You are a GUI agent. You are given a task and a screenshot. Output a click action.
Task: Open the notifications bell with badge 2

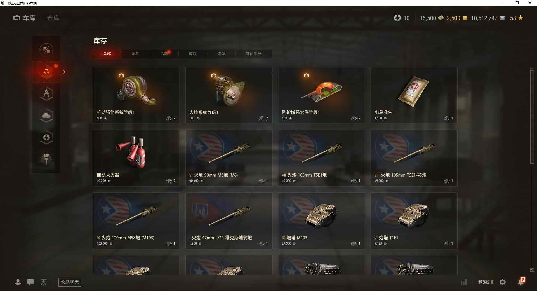(x=521, y=281)
